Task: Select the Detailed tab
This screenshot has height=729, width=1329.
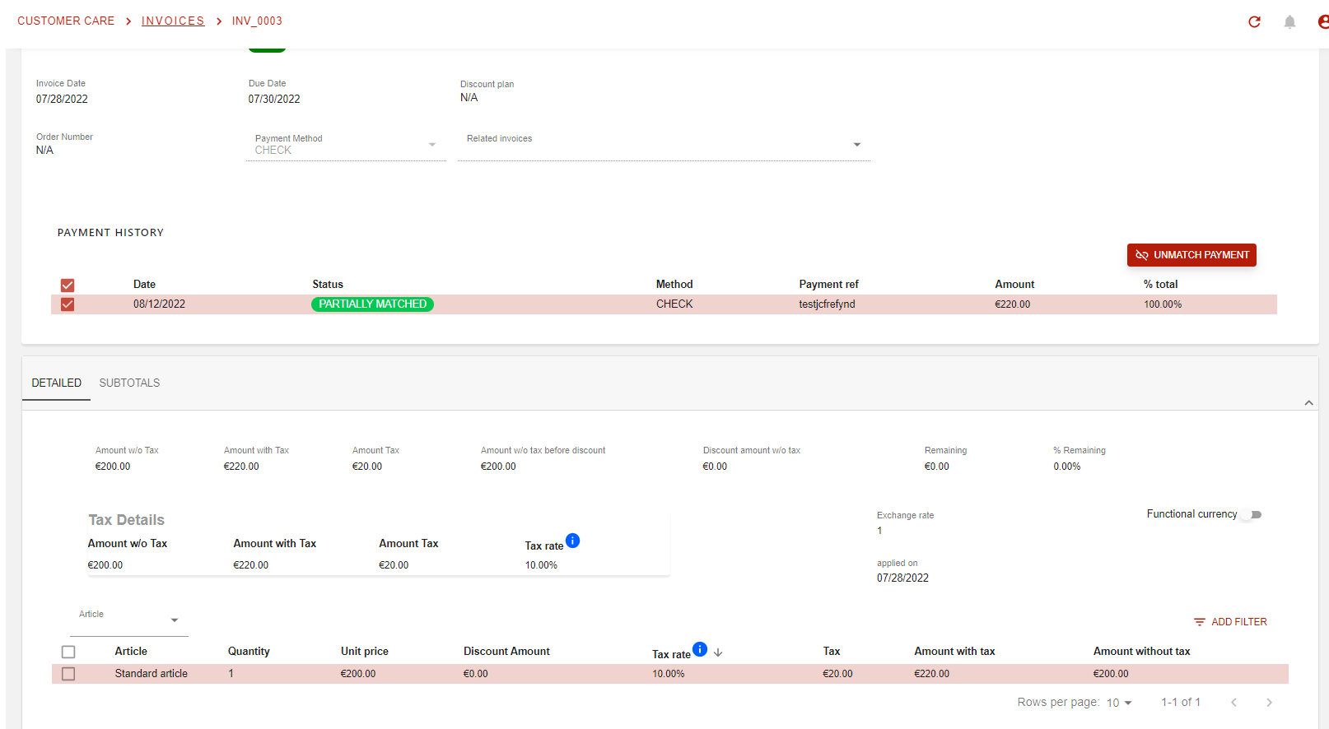Action: click(57, 383)
